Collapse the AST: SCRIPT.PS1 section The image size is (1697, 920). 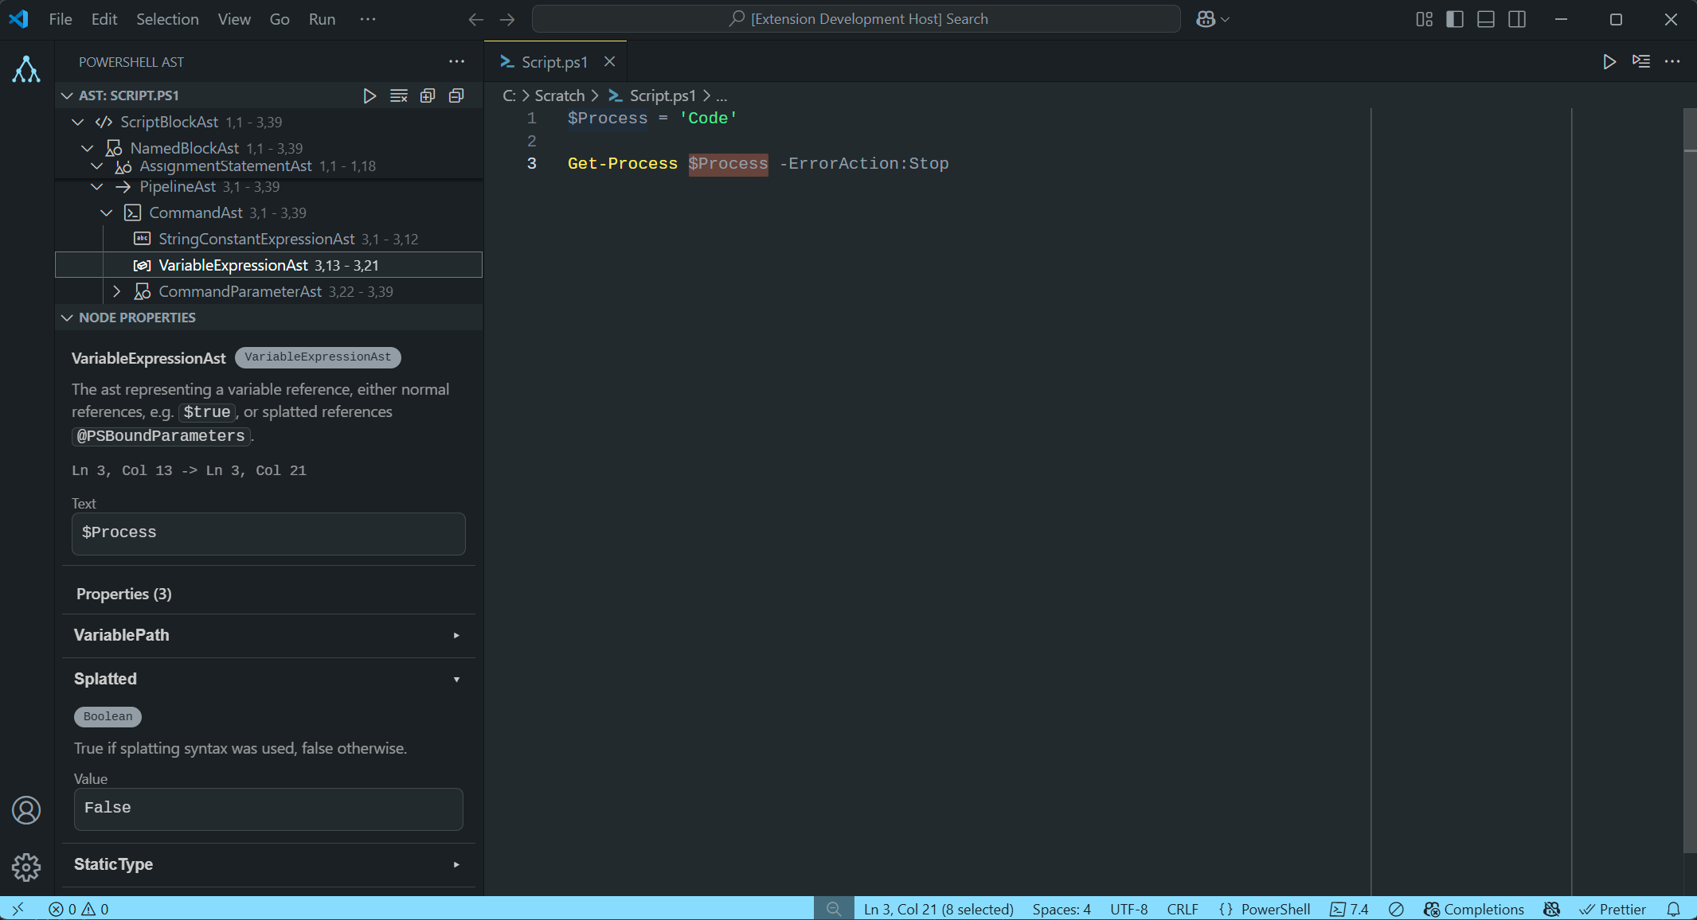pyautogui.click(x=68, y=96)
